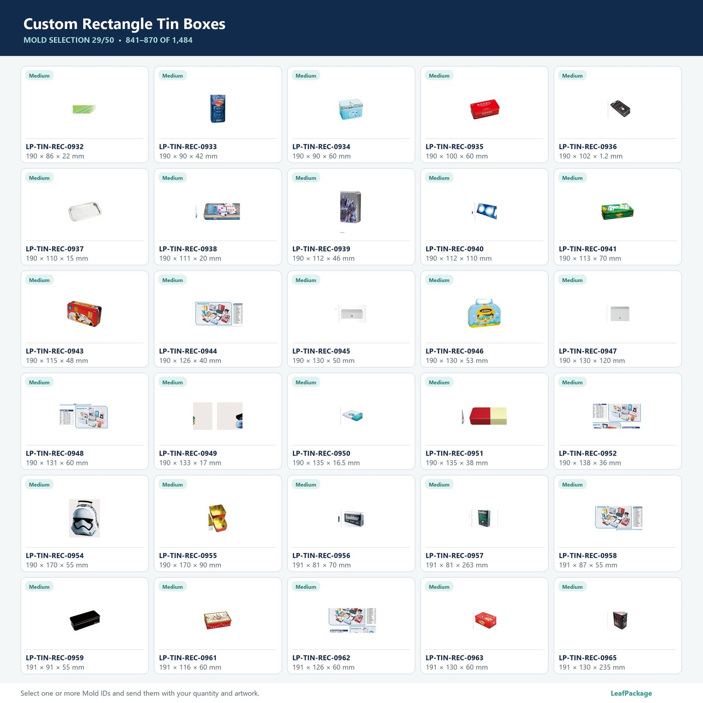Click the Medium badge on LP-TIN-REC-0932
This screenshot has height=703, width=703.
(x=39, y=75)
